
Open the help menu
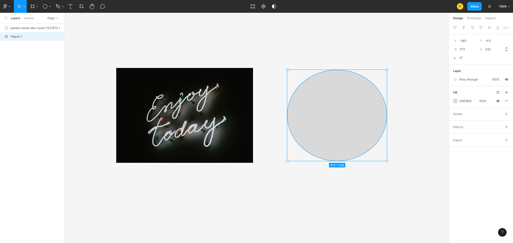502,232
